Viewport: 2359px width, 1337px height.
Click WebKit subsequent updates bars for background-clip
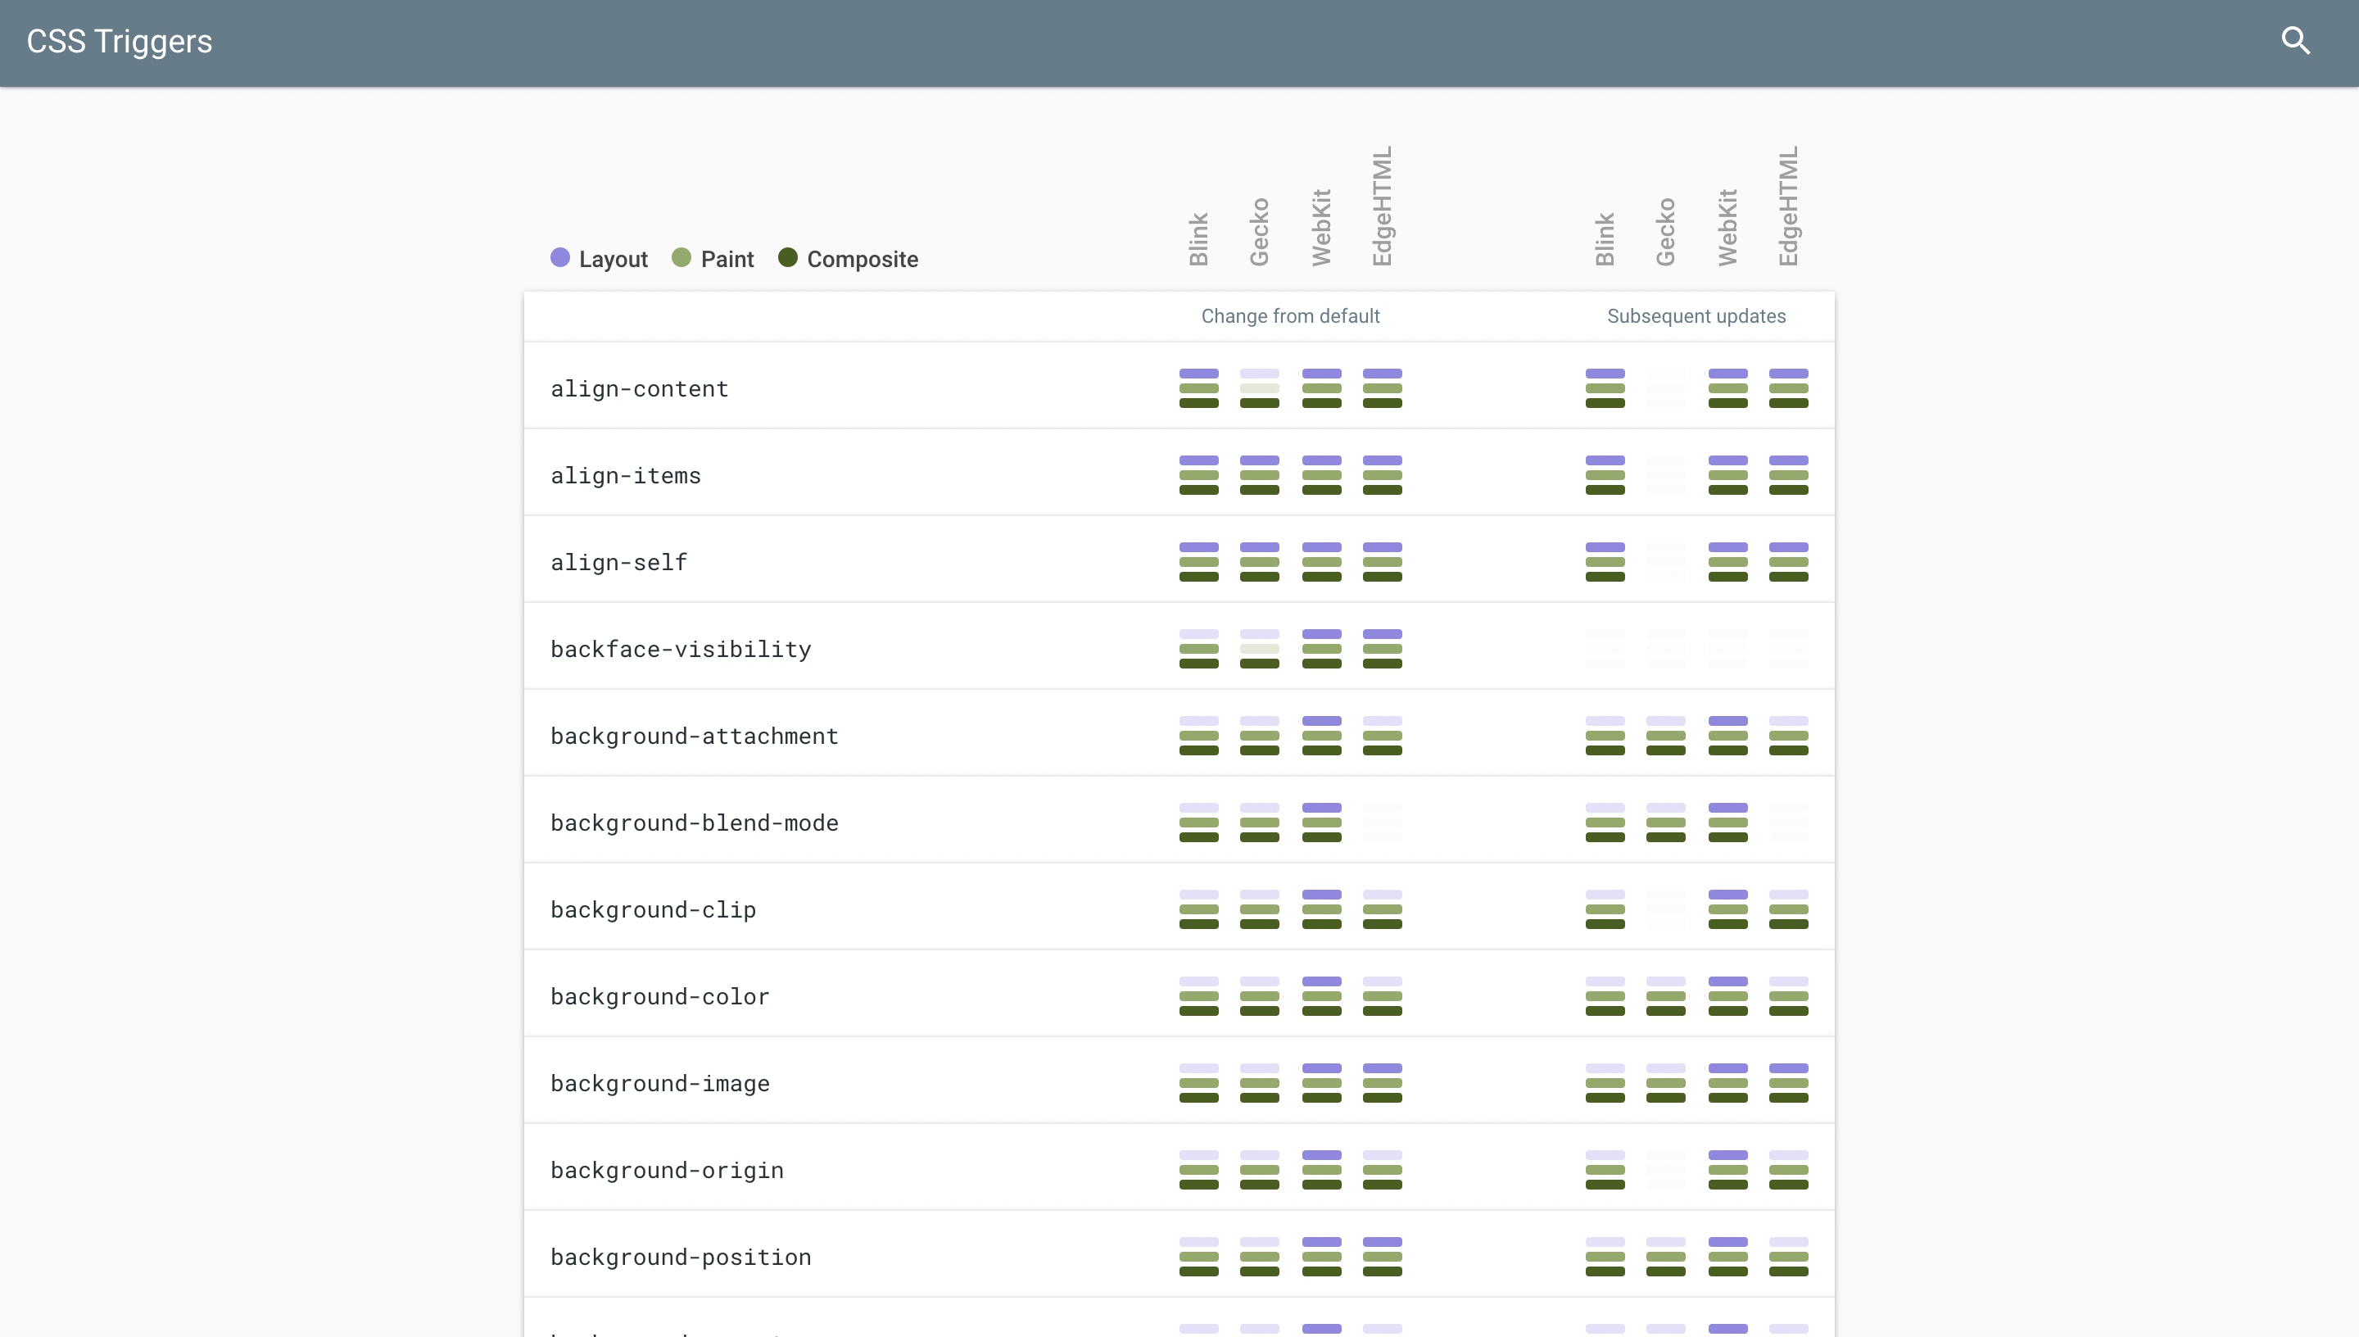point(1727,910)
